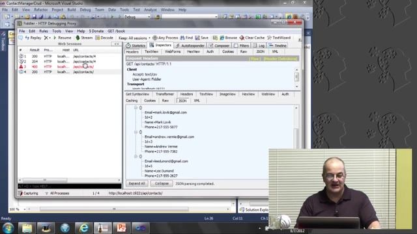Open the file explorer folder taskbar icon
Image resolution: width=417 pixels, height=234 pixels.
coord(27,228)
